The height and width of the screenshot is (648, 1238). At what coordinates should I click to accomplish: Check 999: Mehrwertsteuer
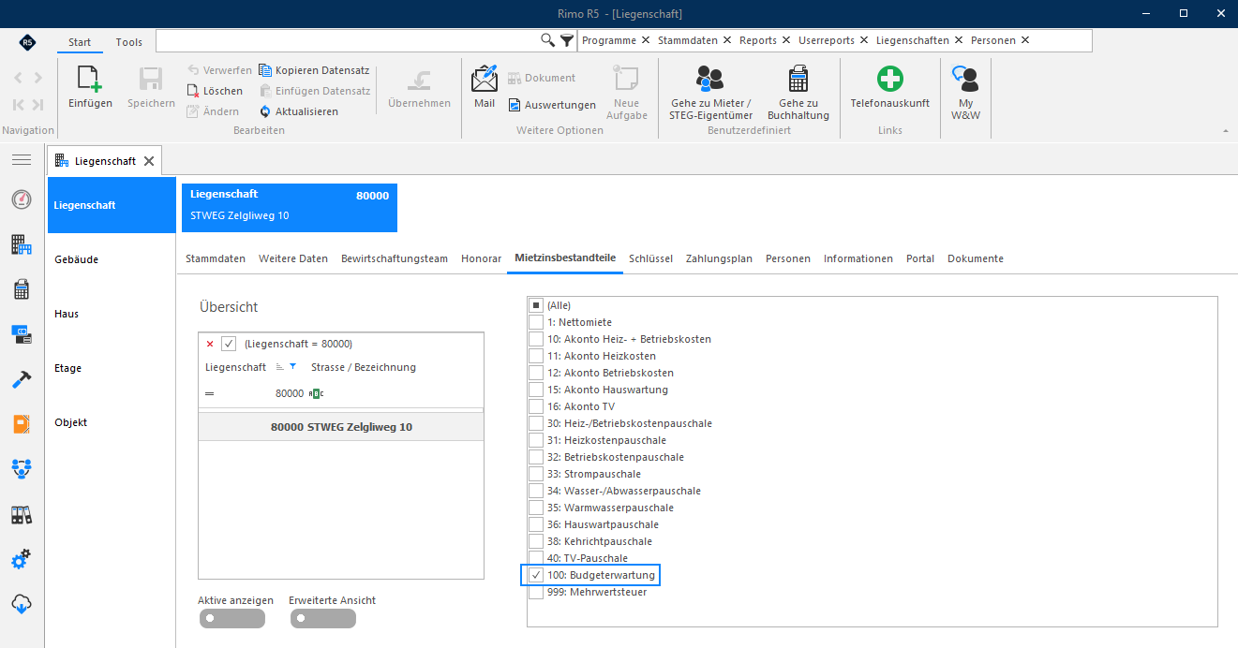tap(536, 592)
